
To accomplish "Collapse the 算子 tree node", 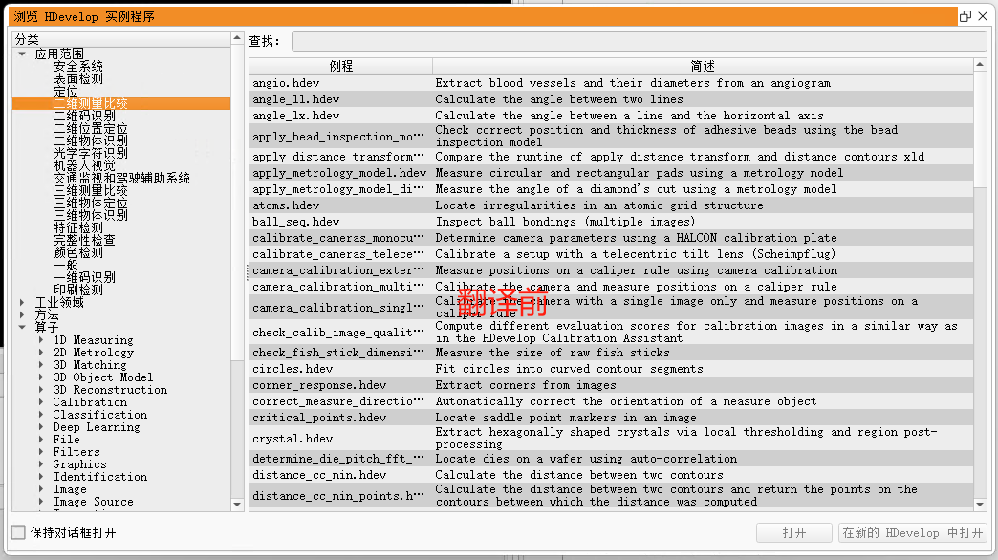I will tap(22, 327).
